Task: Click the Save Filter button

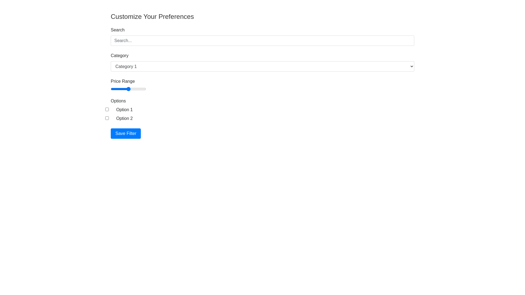Action: pyautogui.click(x=126, y=133)
